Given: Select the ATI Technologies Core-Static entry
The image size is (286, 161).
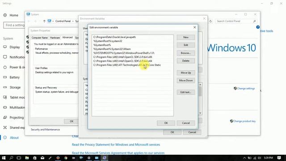Looking at the screenshot, I should coord(133,65).
